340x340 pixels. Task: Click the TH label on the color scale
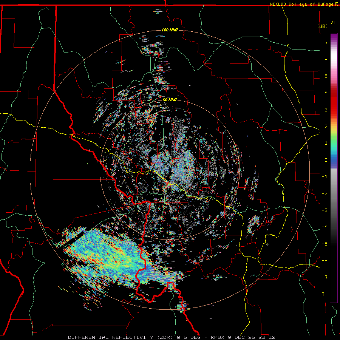tap(325, 294)
